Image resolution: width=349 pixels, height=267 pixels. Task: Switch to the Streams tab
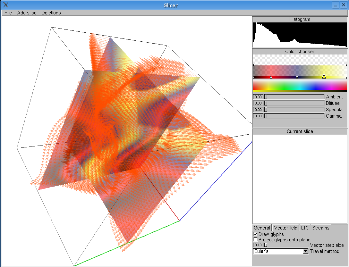[x=320, y=228]
